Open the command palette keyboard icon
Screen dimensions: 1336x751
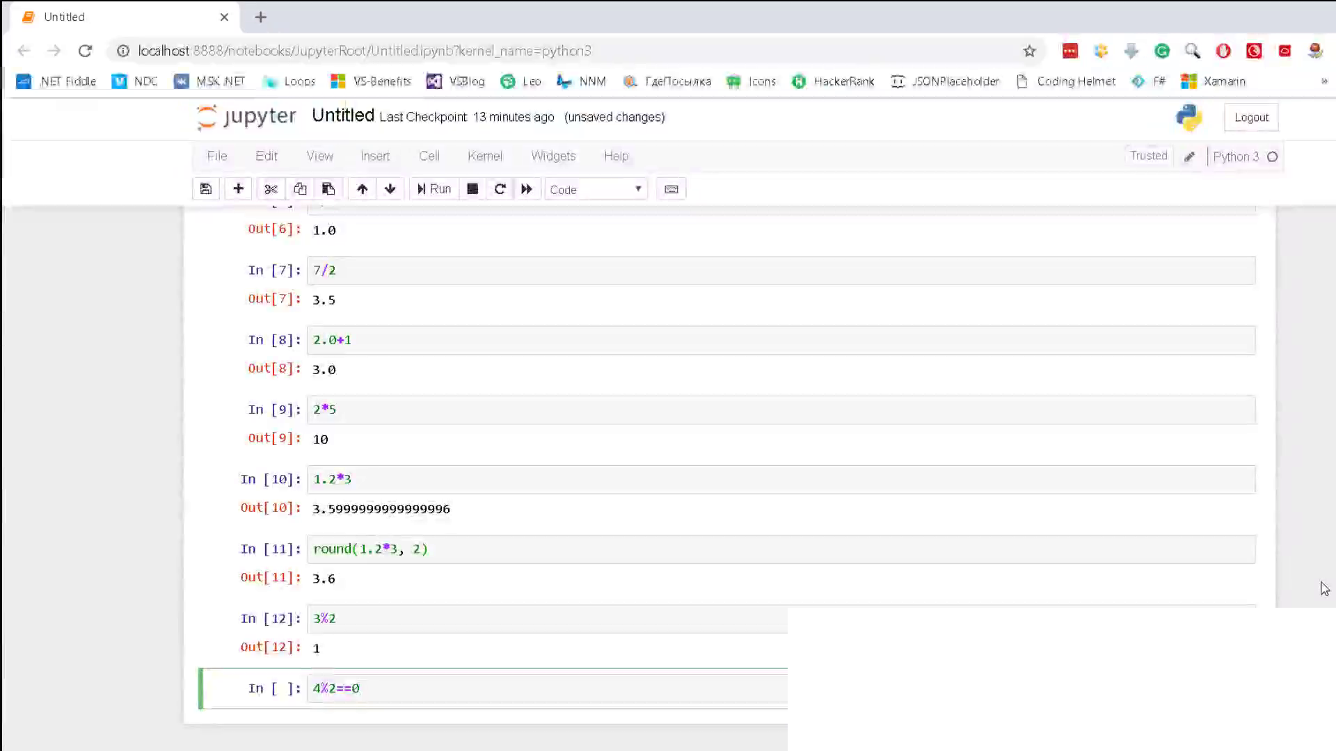click(671, 189)
